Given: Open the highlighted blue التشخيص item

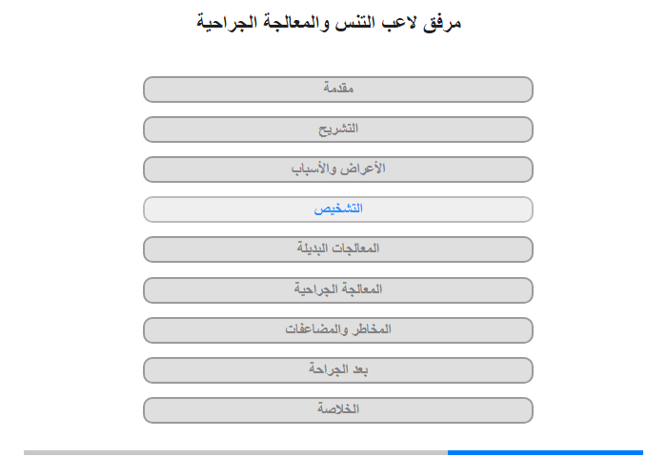Looking at the screenshot, I should pos(338,209).
